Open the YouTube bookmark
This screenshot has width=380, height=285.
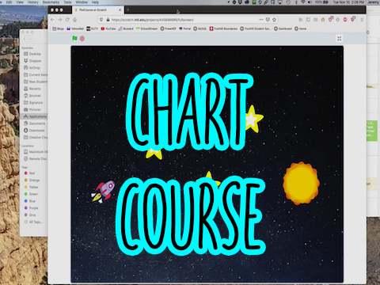click(x=108, y=28)
